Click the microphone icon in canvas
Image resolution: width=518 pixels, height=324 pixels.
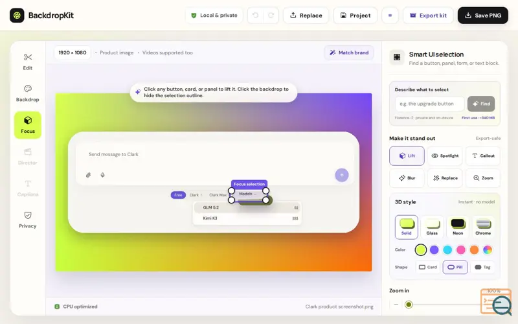[103, 175]
